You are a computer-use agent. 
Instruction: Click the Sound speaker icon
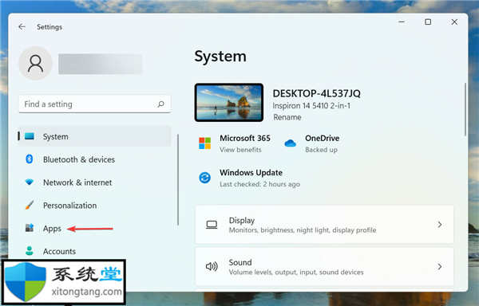[212, 267]
